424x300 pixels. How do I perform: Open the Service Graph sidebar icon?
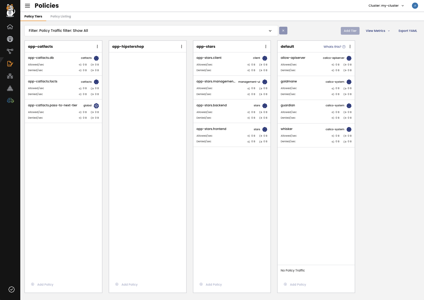click(10, 51)
